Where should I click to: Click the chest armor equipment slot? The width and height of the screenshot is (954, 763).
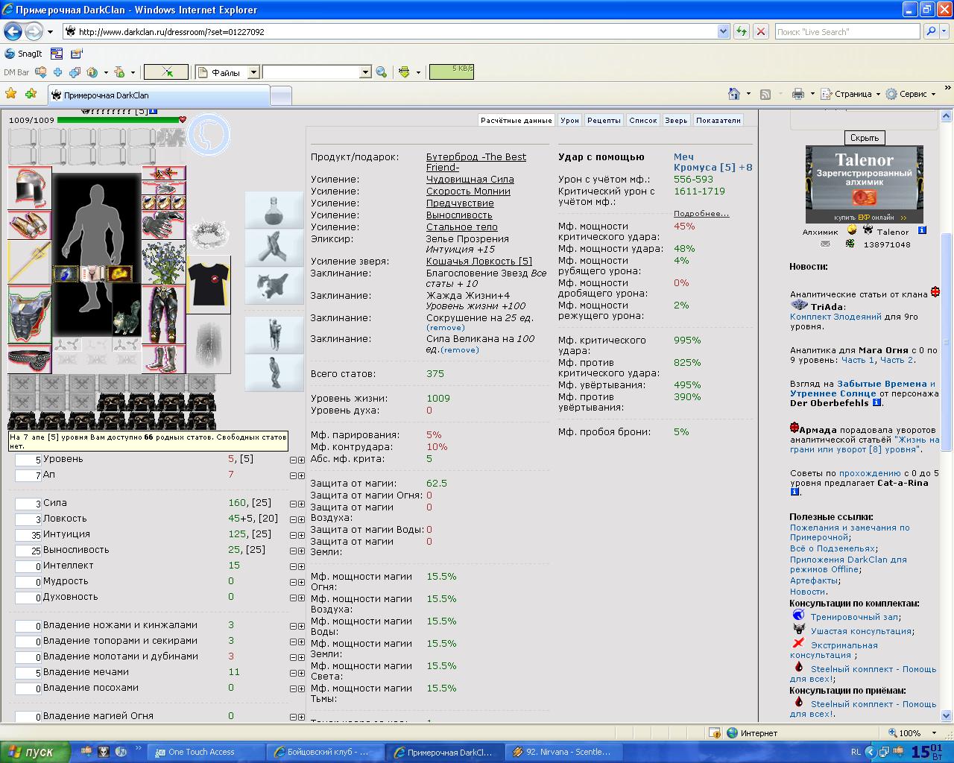pyautogui.click(x=30, y=314)
